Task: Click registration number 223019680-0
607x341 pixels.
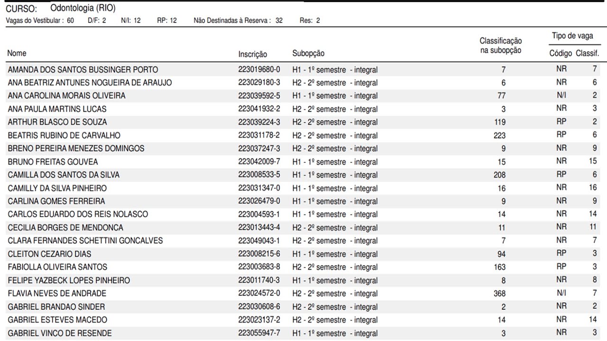Action: (x=259, y=69)
